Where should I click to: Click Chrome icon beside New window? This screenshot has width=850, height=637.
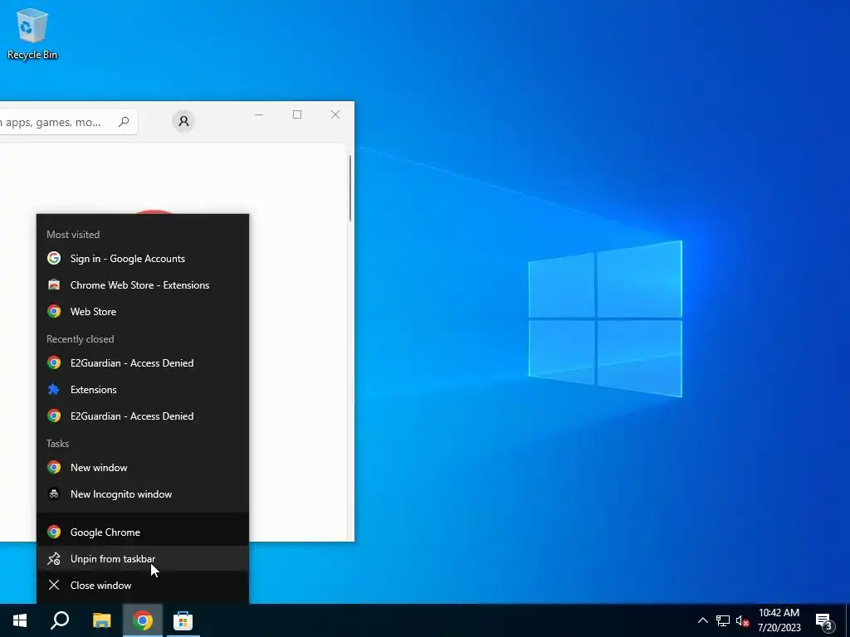tap(54, 468)
